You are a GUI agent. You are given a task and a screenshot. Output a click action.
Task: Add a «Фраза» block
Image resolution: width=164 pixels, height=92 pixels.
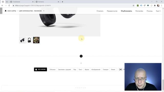pyautogui.click(x=87, y=70)
